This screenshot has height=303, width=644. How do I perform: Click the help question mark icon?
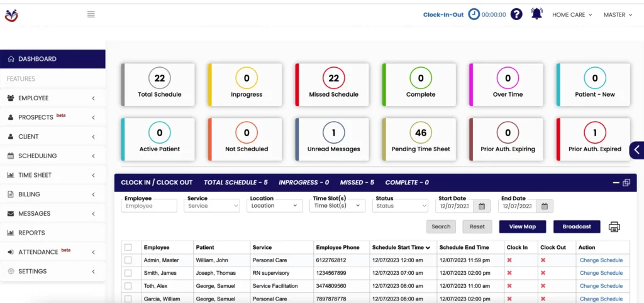point(516,14)
